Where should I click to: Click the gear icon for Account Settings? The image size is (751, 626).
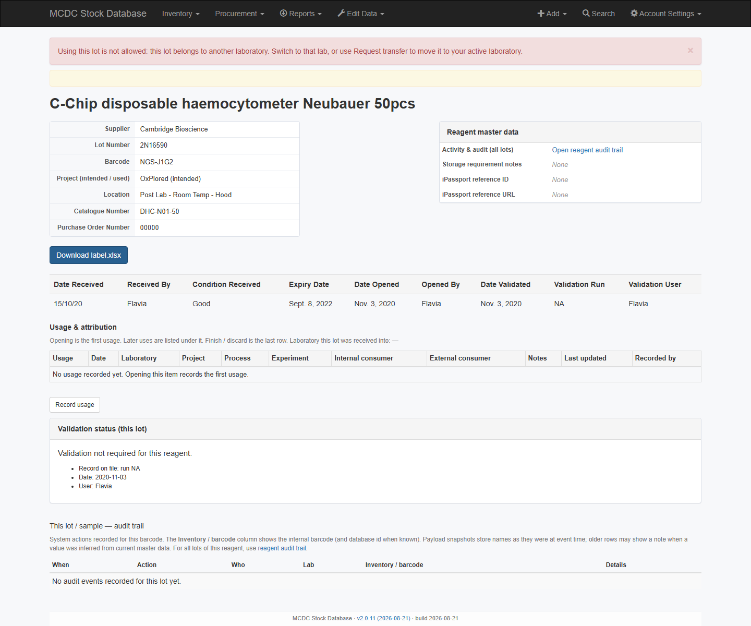click(x=634, y=13)
